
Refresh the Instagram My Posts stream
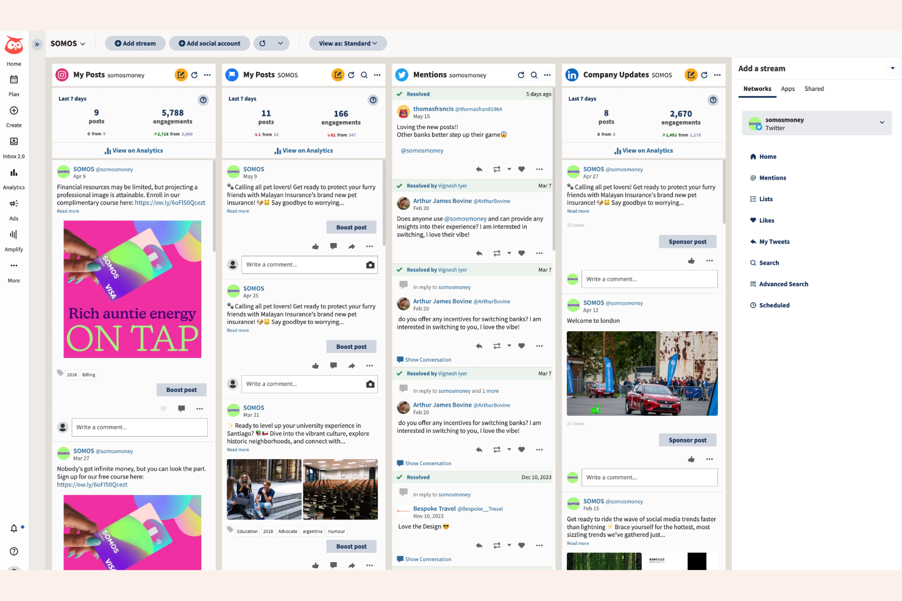tap(194, 75)
